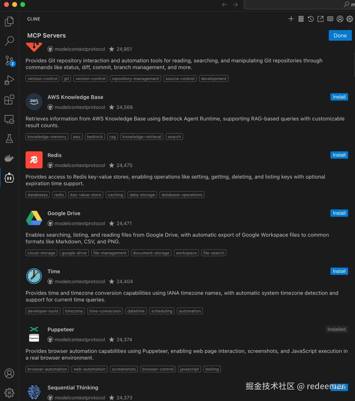Viewport: 355px width, 401px height.
Task: Select the browser-automation tag
Action: point(47,369)
